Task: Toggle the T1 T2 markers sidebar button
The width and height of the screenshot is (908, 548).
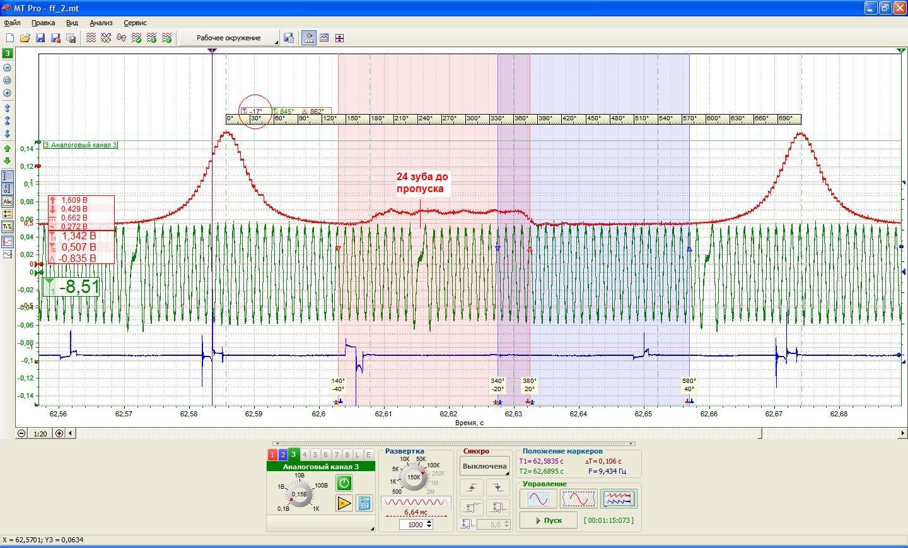Action: 8,226
